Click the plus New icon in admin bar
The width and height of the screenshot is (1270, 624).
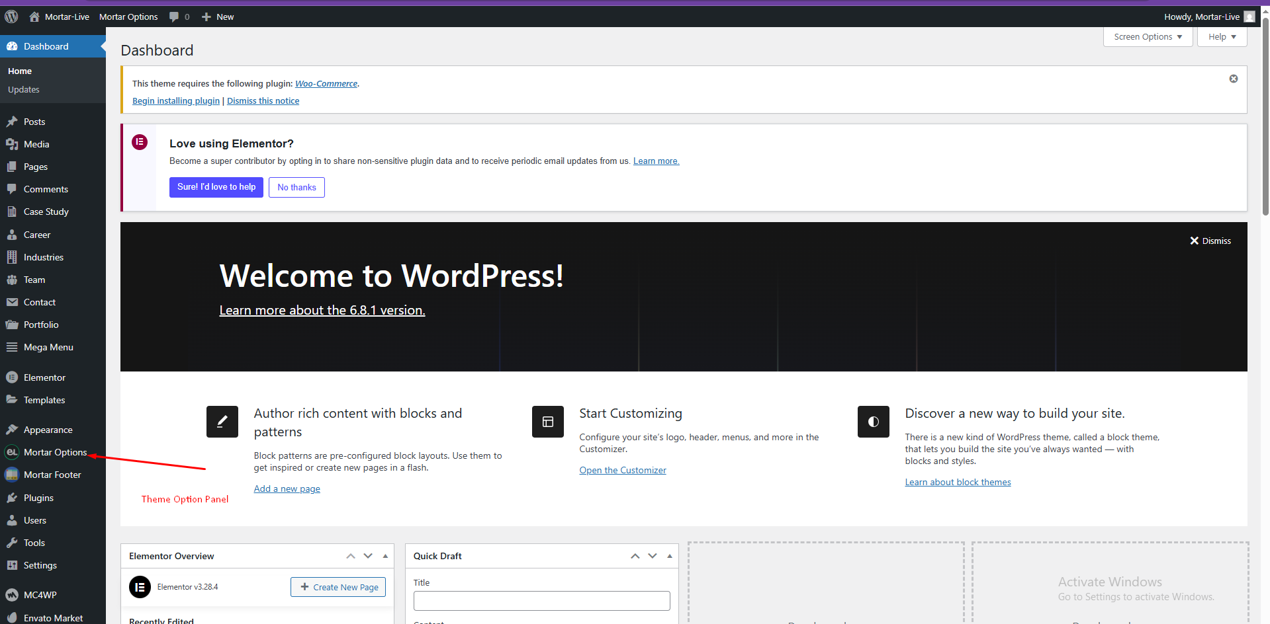coord(206,17)
